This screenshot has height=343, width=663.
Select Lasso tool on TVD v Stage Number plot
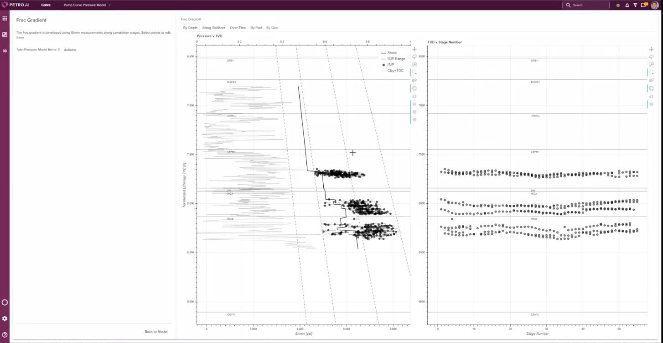coord(651,57)
